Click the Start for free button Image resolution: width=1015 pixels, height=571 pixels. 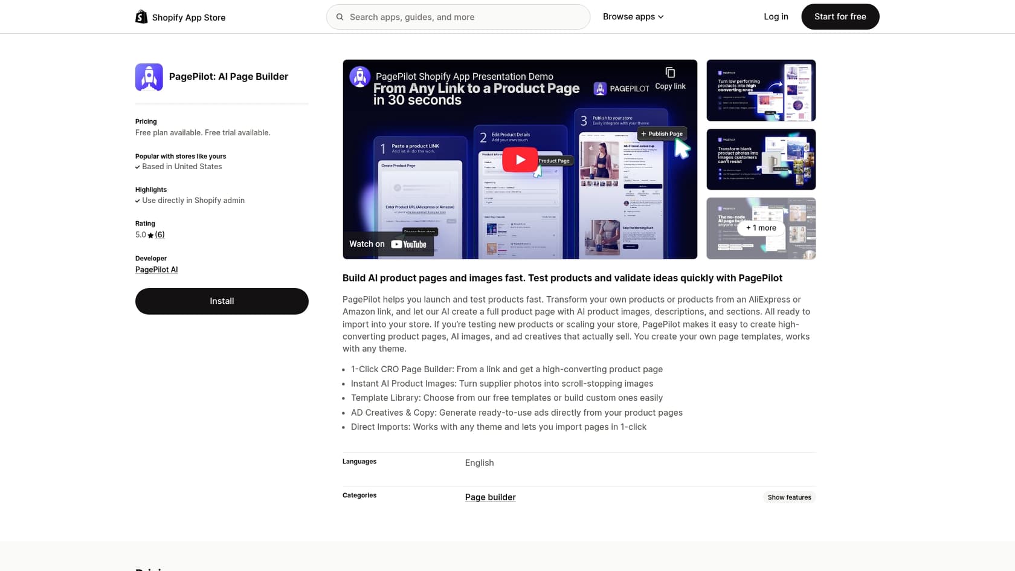[840, 16]
